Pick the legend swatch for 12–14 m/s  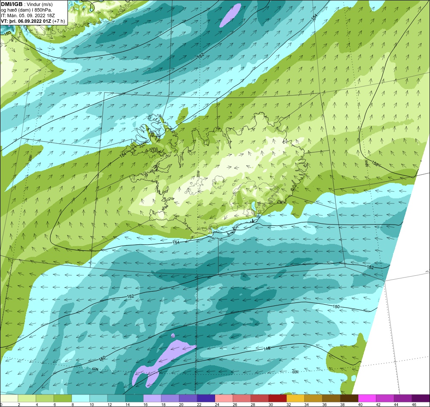coord(117,398)
